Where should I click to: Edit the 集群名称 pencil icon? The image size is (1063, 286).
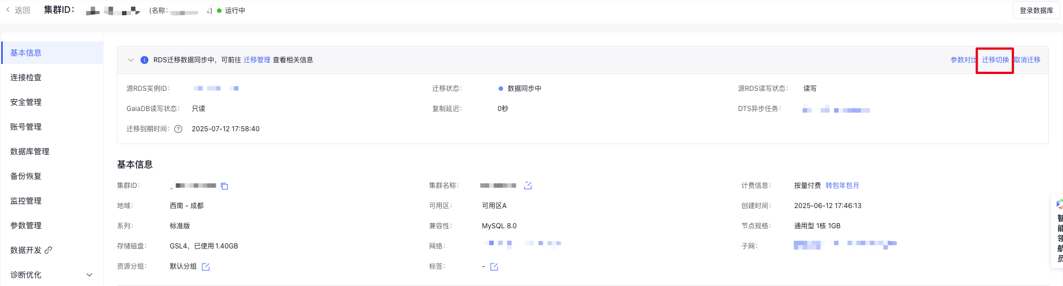click(528, 186)
